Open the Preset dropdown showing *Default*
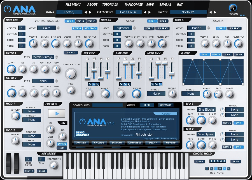This screenshot has height=180, width=252. 188,12
